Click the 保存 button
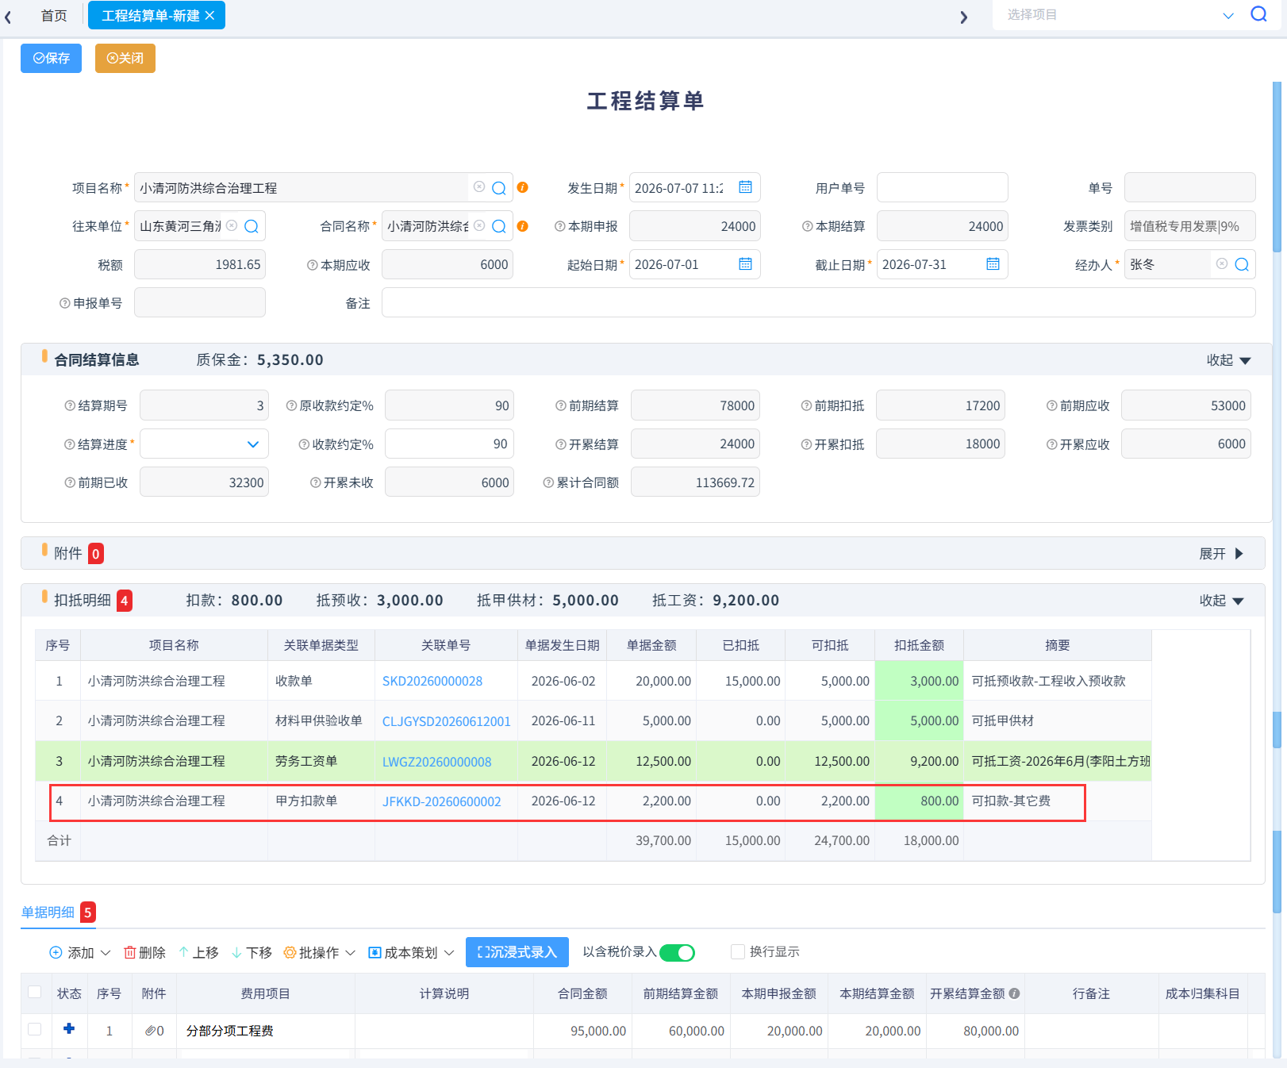Viewport: 1287px width, 1068px height. pyautogui.click(x=51, y=58)
